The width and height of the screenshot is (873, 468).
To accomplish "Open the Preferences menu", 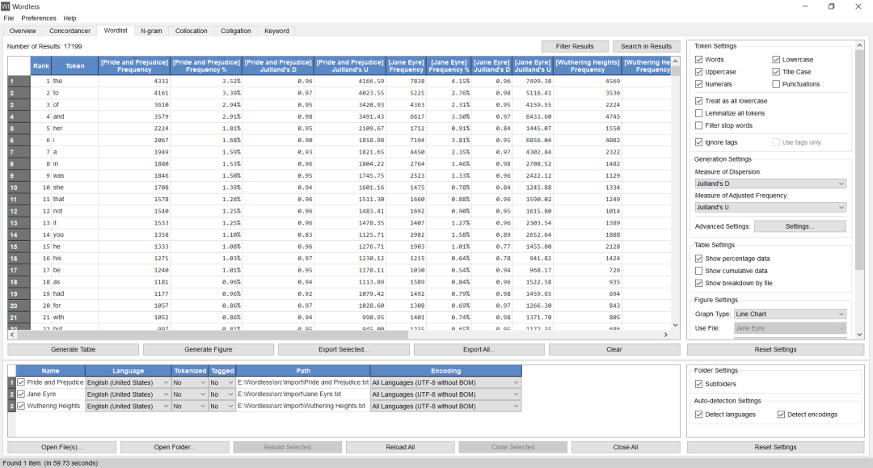I will tap(39, 19).
